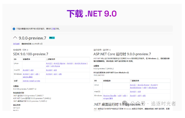Click SDK full version 9.0.100-preview.7.24407.12

pyautogui.click(x=25, y=89)
